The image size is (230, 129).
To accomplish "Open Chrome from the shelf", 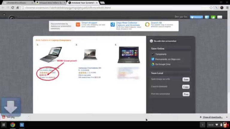I will [13, 125].
